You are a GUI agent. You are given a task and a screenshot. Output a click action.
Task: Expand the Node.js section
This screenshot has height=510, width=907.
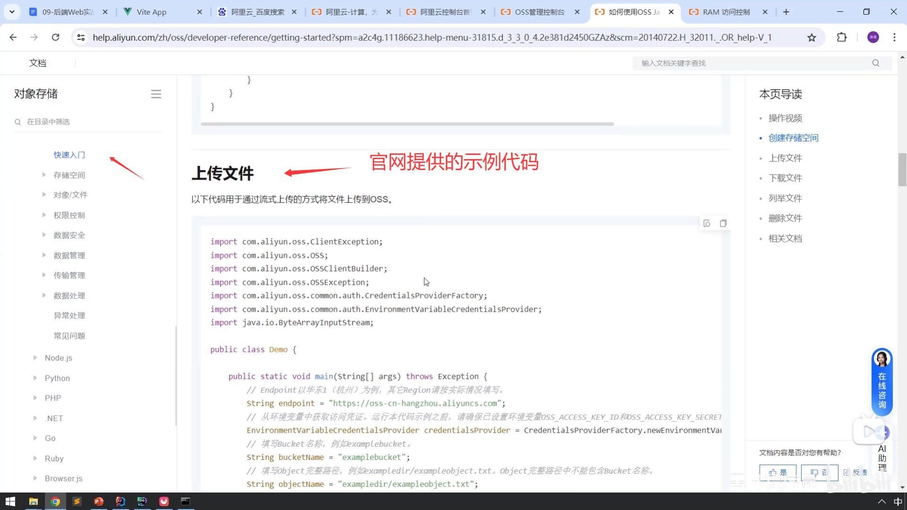[x=35, y=358]
